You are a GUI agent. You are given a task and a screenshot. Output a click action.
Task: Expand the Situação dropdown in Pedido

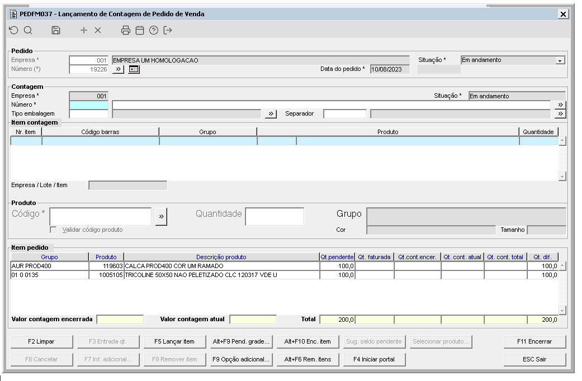click(560, 60)
